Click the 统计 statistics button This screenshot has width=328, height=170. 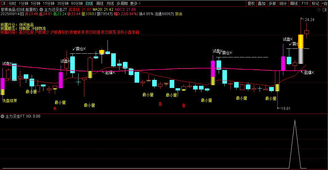point(283,3)
